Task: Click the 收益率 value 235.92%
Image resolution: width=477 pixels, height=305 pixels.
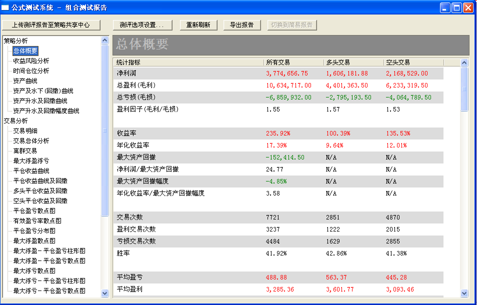Action: pos(278,133)
